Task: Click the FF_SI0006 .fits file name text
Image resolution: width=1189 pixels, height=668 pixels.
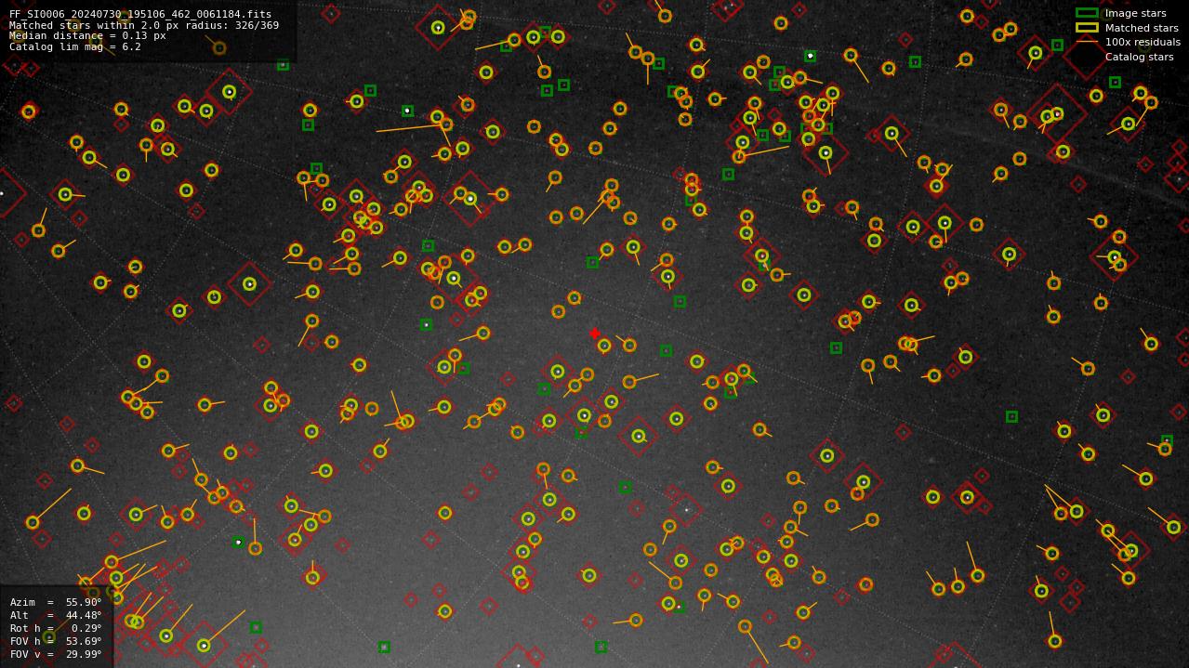Action: (140, 14)
